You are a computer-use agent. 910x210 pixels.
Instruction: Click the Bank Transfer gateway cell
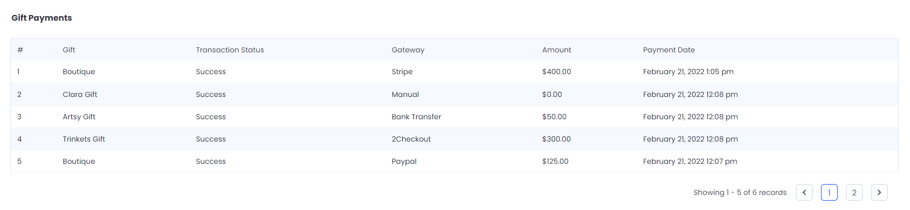pos(416,117)
